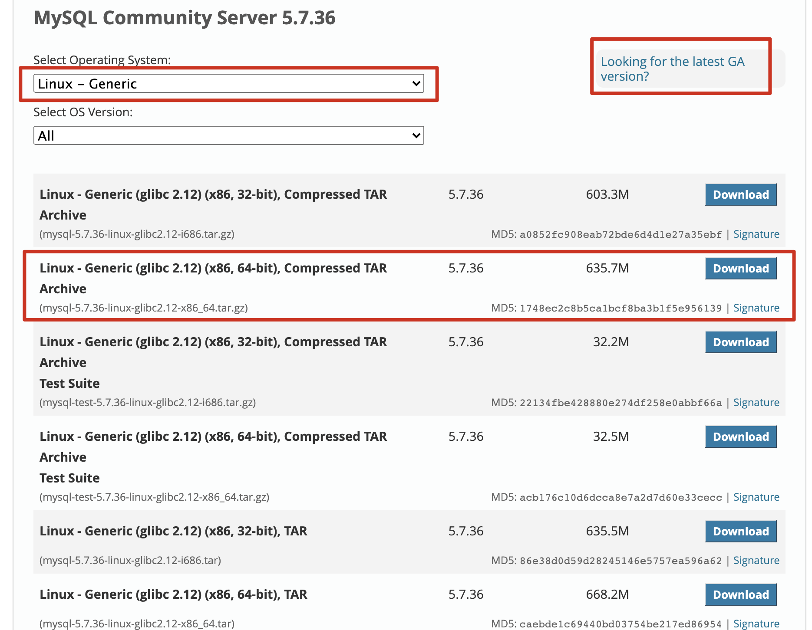Click MD5 hash caebde1c69440bd03754be217ed86954

click(x=621, y=624)
